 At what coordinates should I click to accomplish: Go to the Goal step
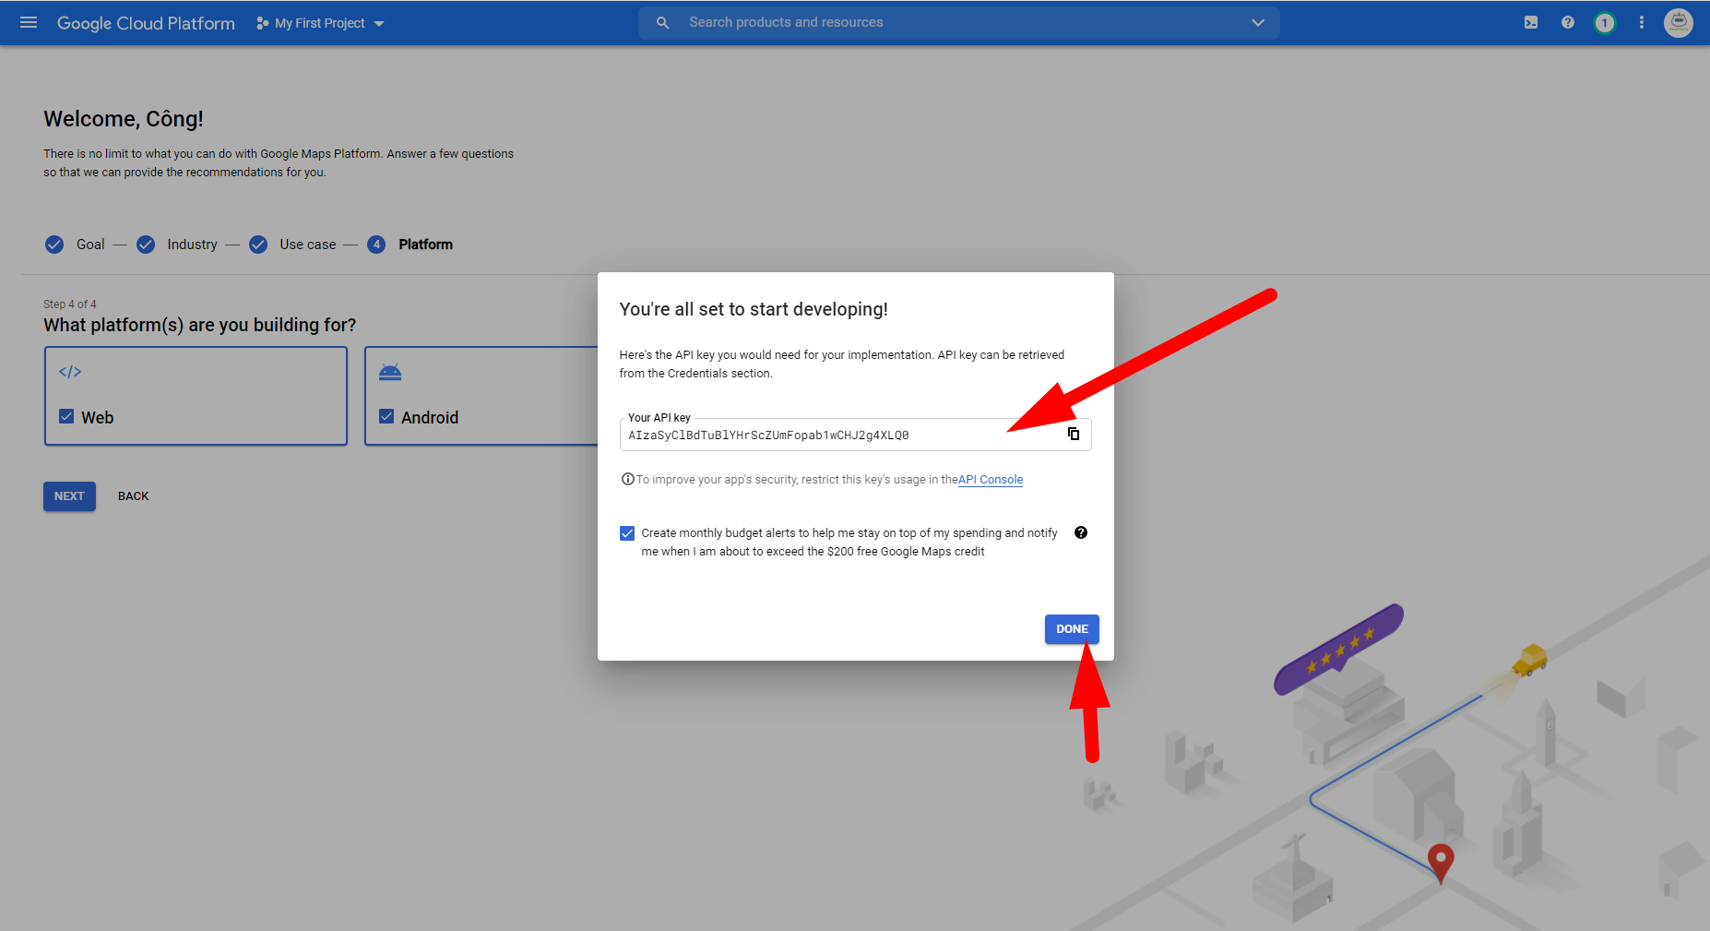[x=90, y=245]
